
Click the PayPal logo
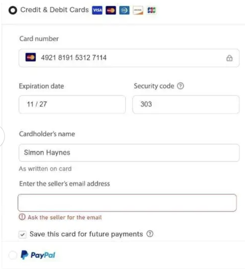point(38,255)
